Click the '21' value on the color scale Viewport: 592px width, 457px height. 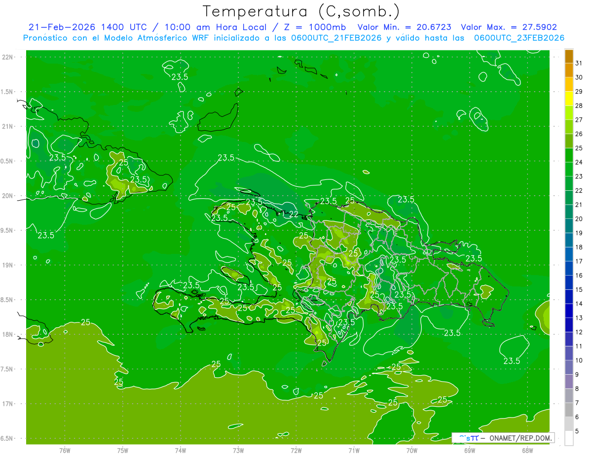(x=579, y=205)
